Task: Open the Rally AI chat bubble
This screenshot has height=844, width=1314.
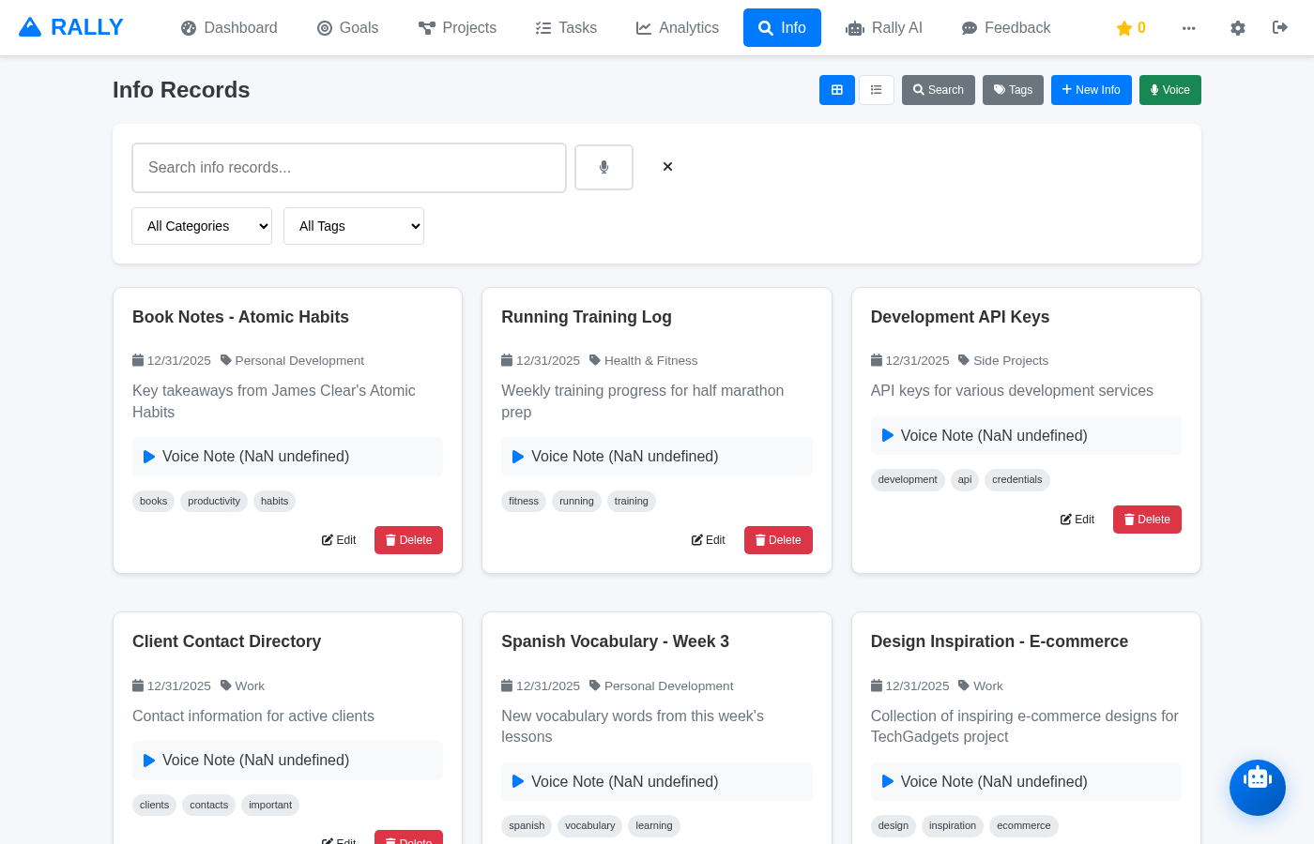Action: coord(1258,788)
